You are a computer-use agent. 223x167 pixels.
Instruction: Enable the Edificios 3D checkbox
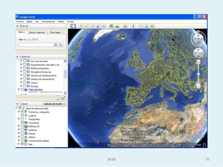[22, 126]
